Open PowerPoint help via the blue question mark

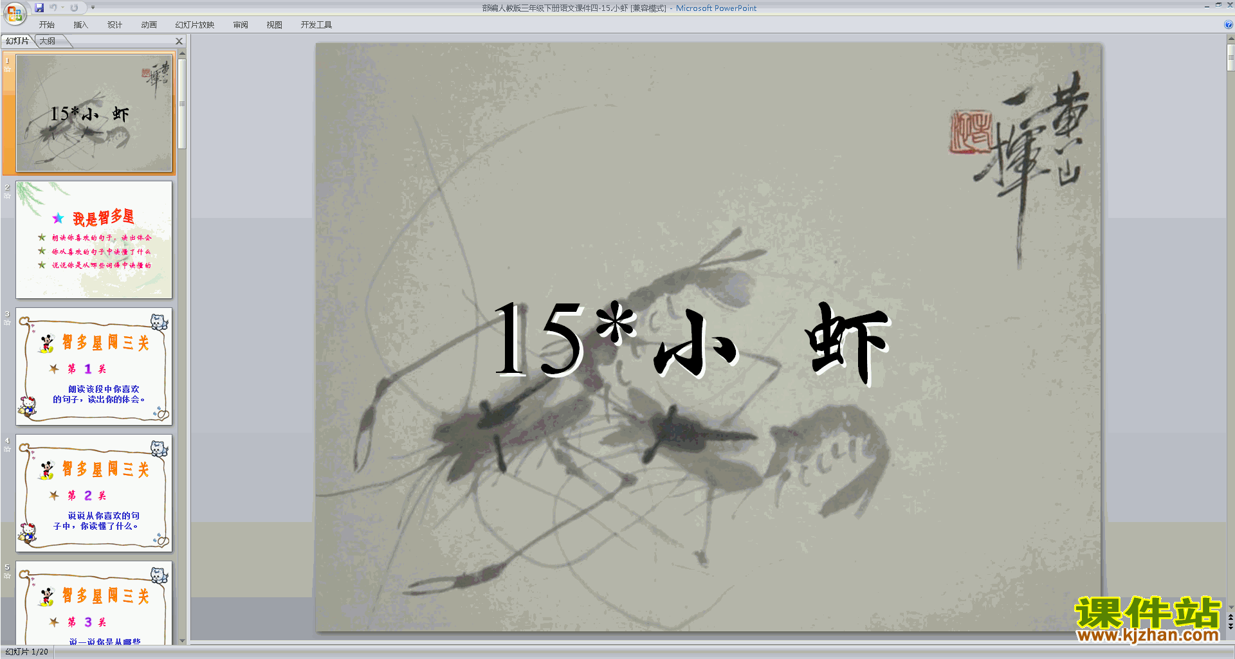pos(1228,24)
